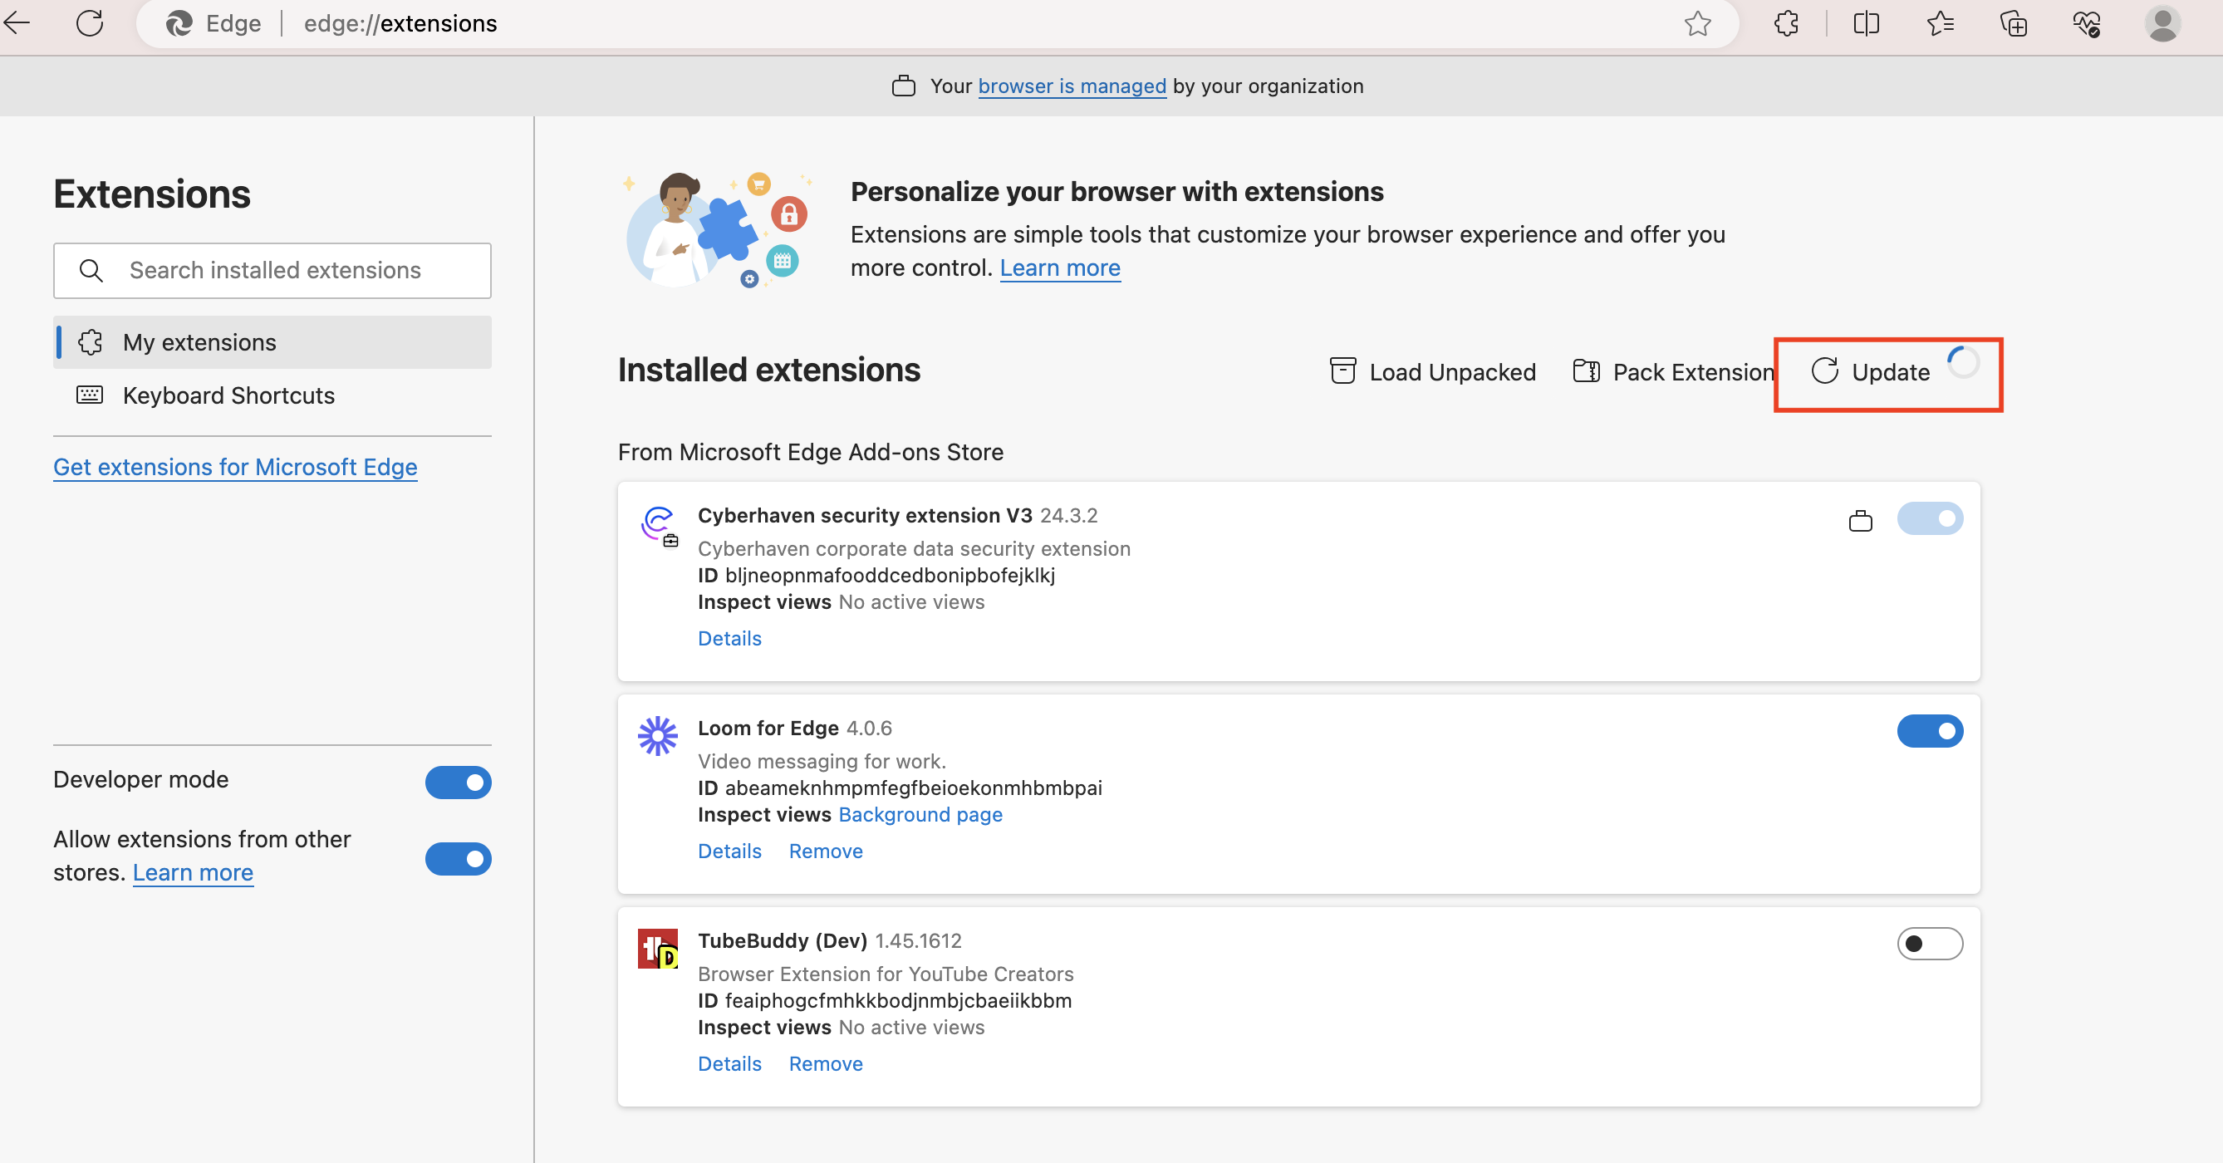Click Load Unpacked button

point(1432,372)
